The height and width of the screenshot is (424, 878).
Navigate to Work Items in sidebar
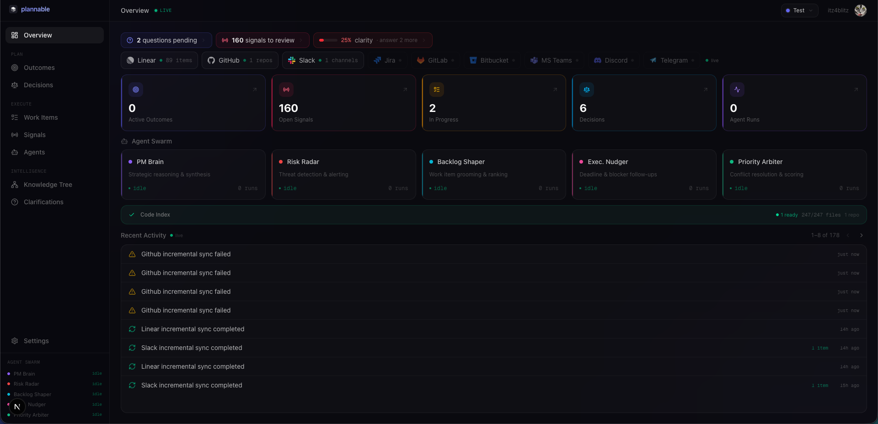(41, 117)
